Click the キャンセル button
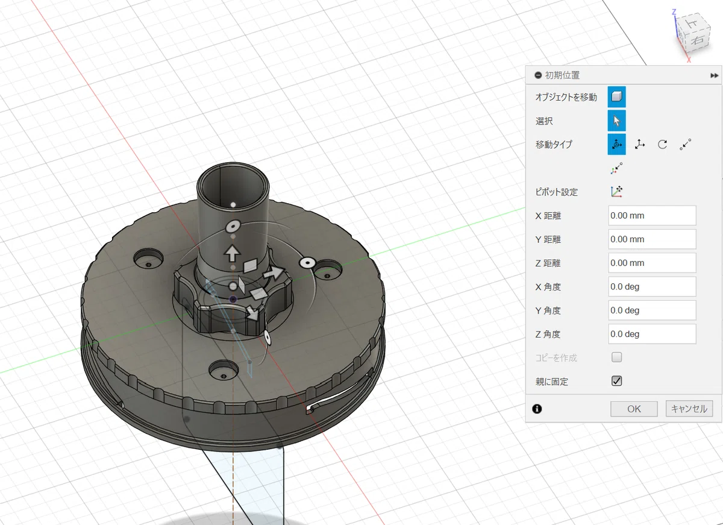This screenshot has height=525, width=723. point(689,409)
